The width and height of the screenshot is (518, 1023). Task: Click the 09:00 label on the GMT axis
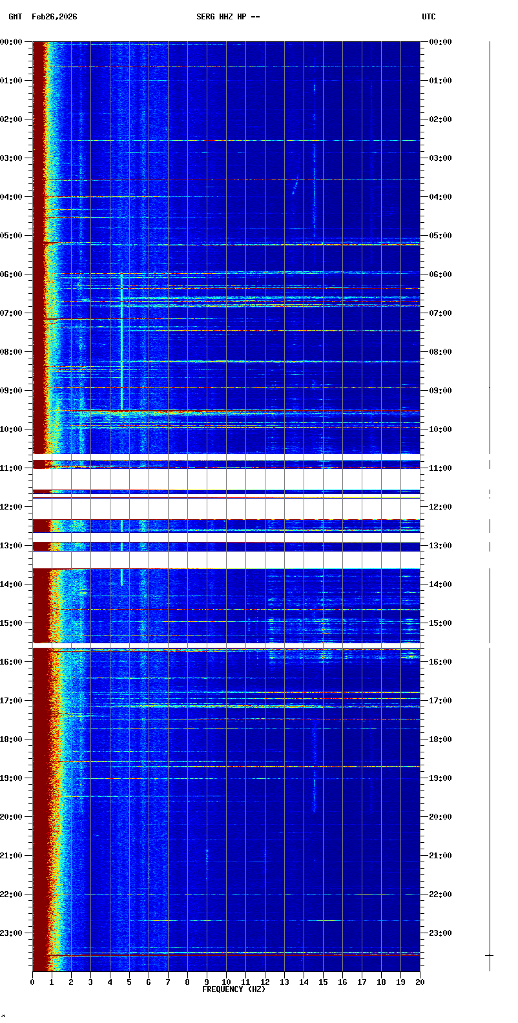click(x=12, y=391)
